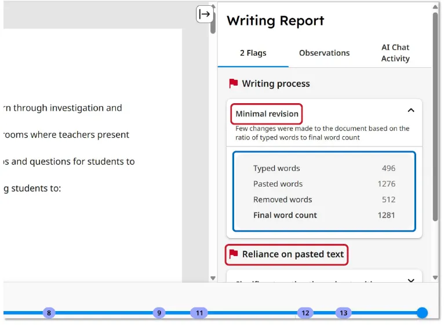Image resolution: width=444 pixels, height=325 pixels.
Task: Select the Reliance on pasted text heading
Action: point(293,254)
